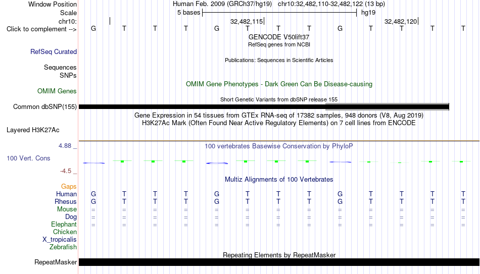Viewport: 480px width, 274px height.
Task: Click the Sequences label
Action: (60, 67)
